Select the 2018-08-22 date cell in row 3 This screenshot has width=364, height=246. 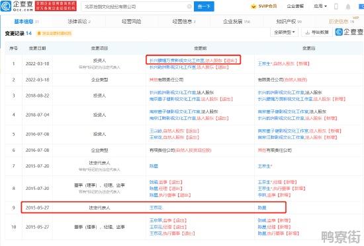tap(37, 96)
